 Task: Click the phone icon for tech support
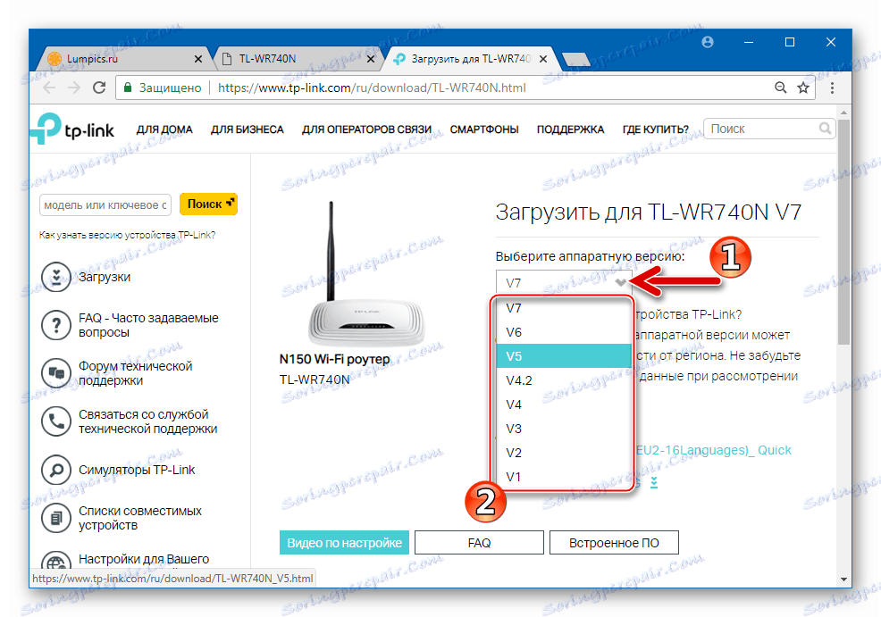(x=56, y=421)
